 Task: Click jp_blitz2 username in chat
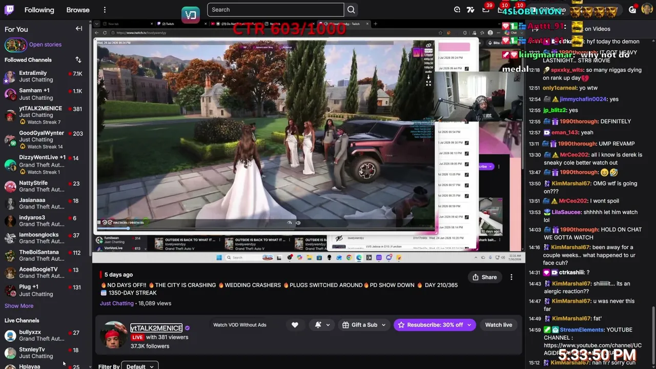(555, 110)
